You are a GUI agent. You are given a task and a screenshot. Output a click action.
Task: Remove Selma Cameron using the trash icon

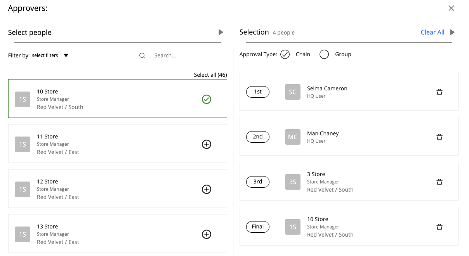(x=439, y=92)
